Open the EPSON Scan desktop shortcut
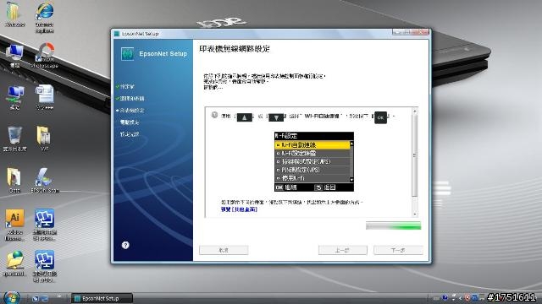Viewport: 542px width, 304px height. point(44,180)
